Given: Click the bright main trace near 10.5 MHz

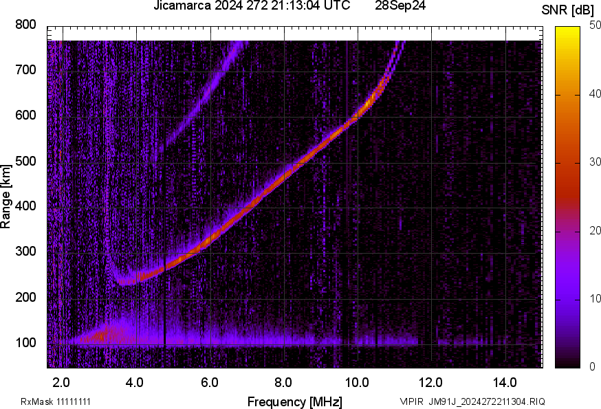Looking at the screenshot, I should [375, 94].
